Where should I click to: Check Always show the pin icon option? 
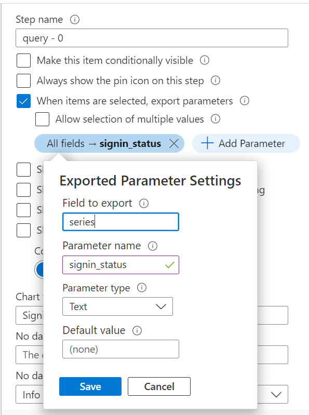pyautogui.click(x=23, y=81)
